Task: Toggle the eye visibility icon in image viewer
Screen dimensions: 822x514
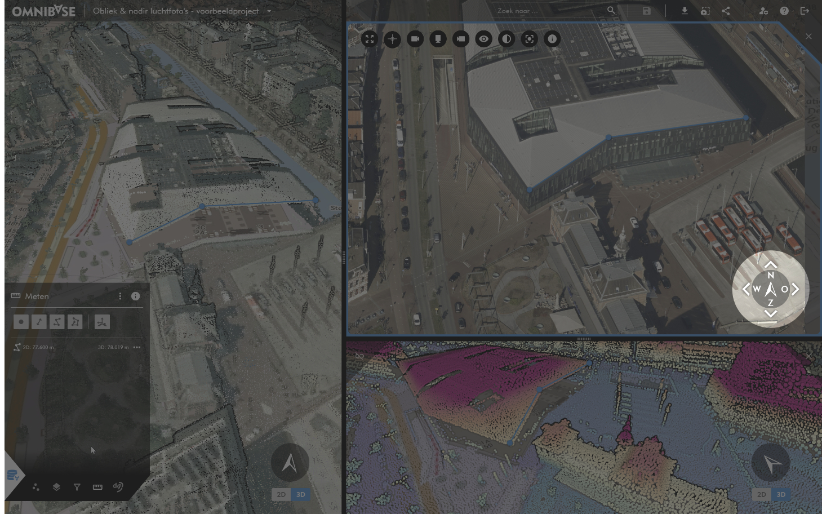Action: (483, 39)
